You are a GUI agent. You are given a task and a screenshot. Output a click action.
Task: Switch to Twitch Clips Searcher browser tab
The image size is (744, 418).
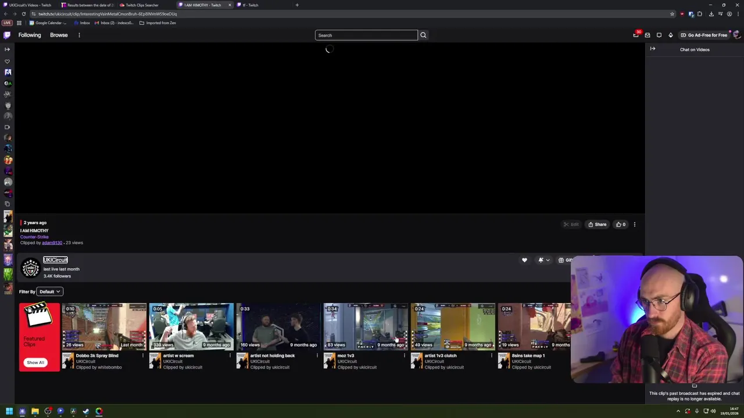click(145, 5)
